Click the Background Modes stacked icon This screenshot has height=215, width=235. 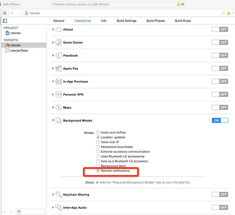pyautogui.click(x=59, y=121)
